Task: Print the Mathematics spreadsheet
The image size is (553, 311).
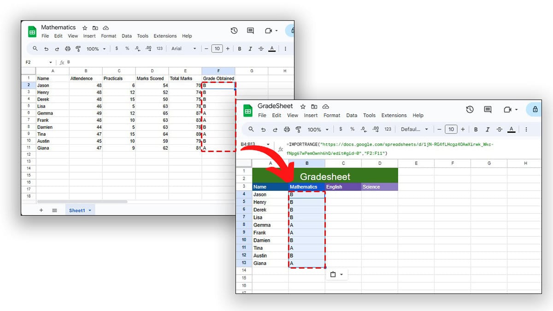Action: coord(67,48)
